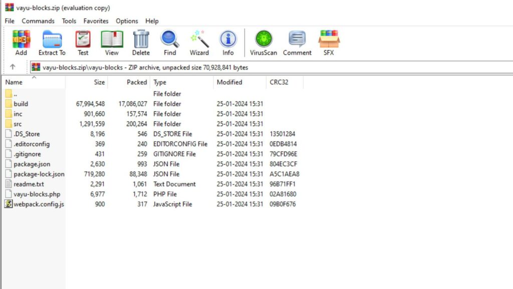Click the 'EDITORCONFIG File' type cell
The image size is (513, 289).
pos(180,144)
